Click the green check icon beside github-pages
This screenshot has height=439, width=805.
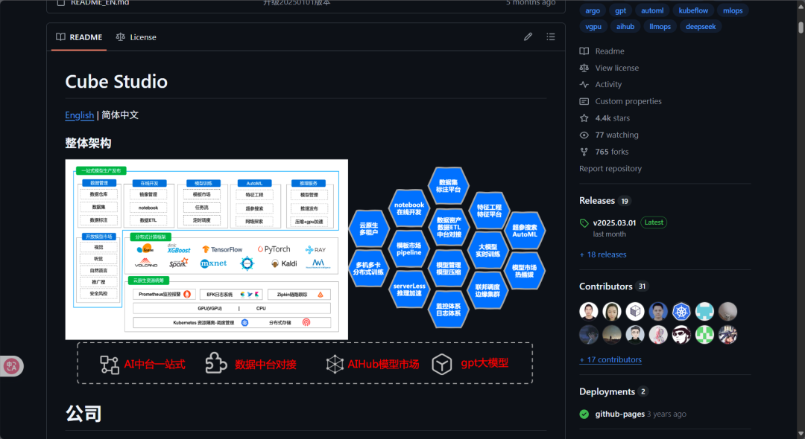584,414
